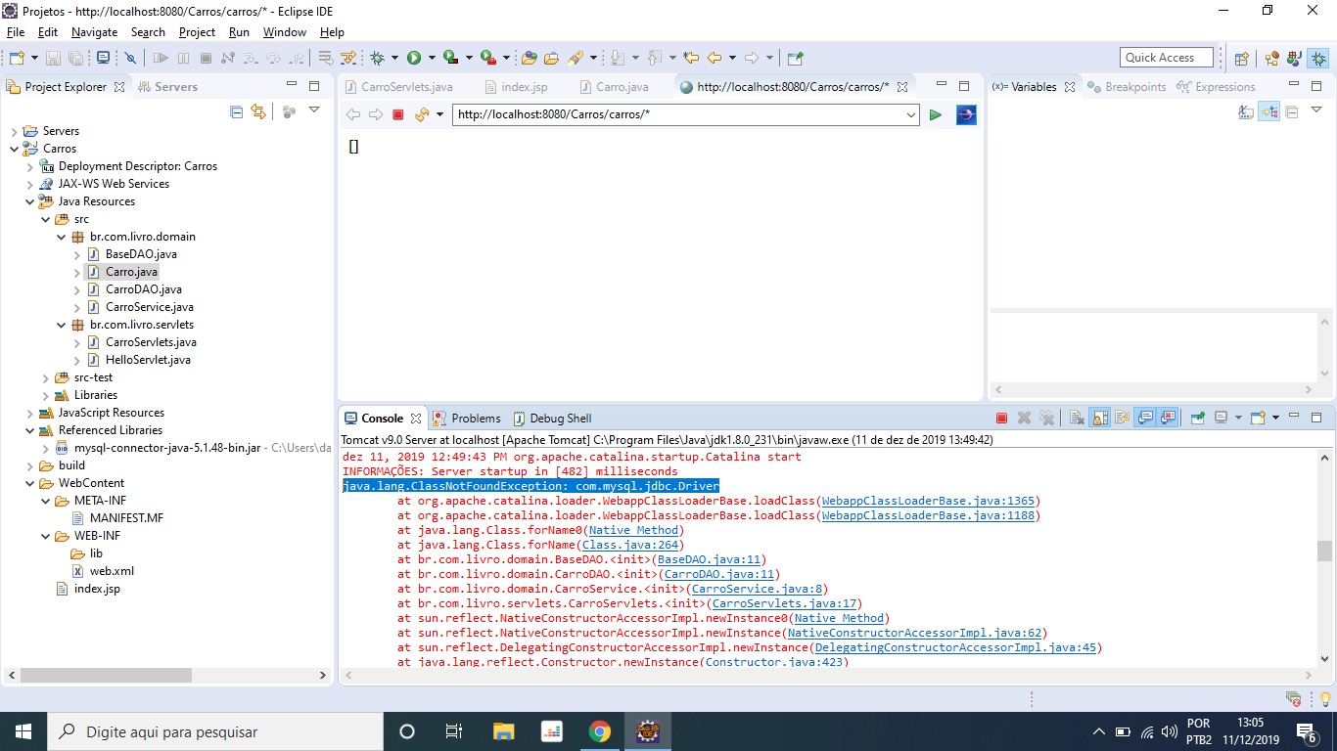Click the Skip All Breakpoints toolbar icon
Viewport: 1337px width, 751px height.
tap(129, 58)
